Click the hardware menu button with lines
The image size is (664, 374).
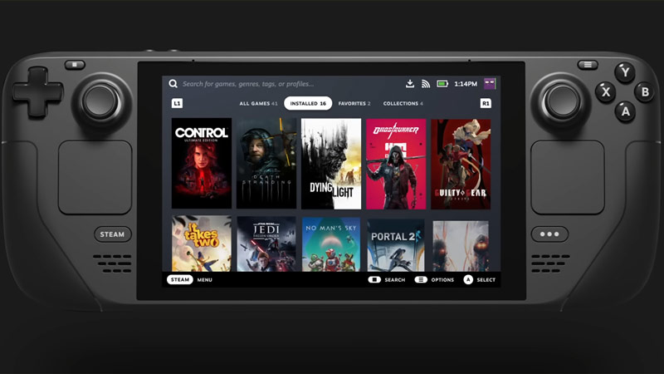pos(588,65)
